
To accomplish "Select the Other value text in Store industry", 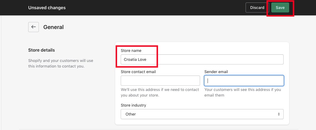I will [130, 114].
